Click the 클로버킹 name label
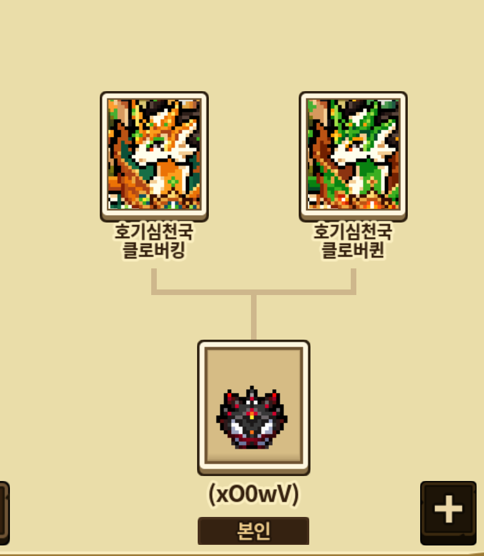 point(154,250)
